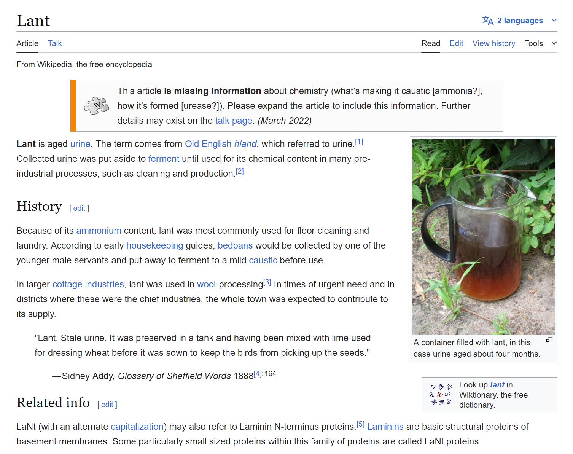Open the ammonium link
Viewport: 573px width, 454px height.
99,231
